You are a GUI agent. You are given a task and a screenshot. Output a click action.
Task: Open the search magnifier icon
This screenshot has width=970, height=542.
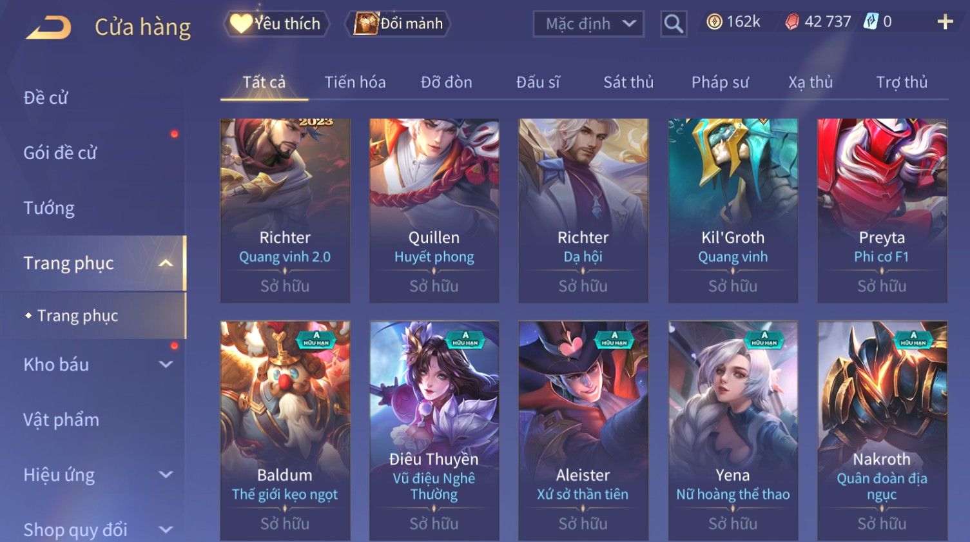tap(674, 24)
